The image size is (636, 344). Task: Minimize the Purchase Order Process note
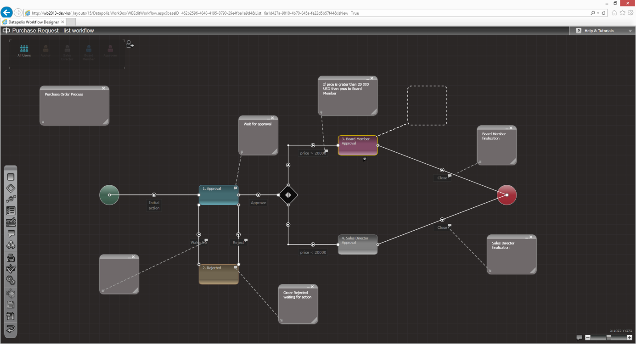pos(99,89)
